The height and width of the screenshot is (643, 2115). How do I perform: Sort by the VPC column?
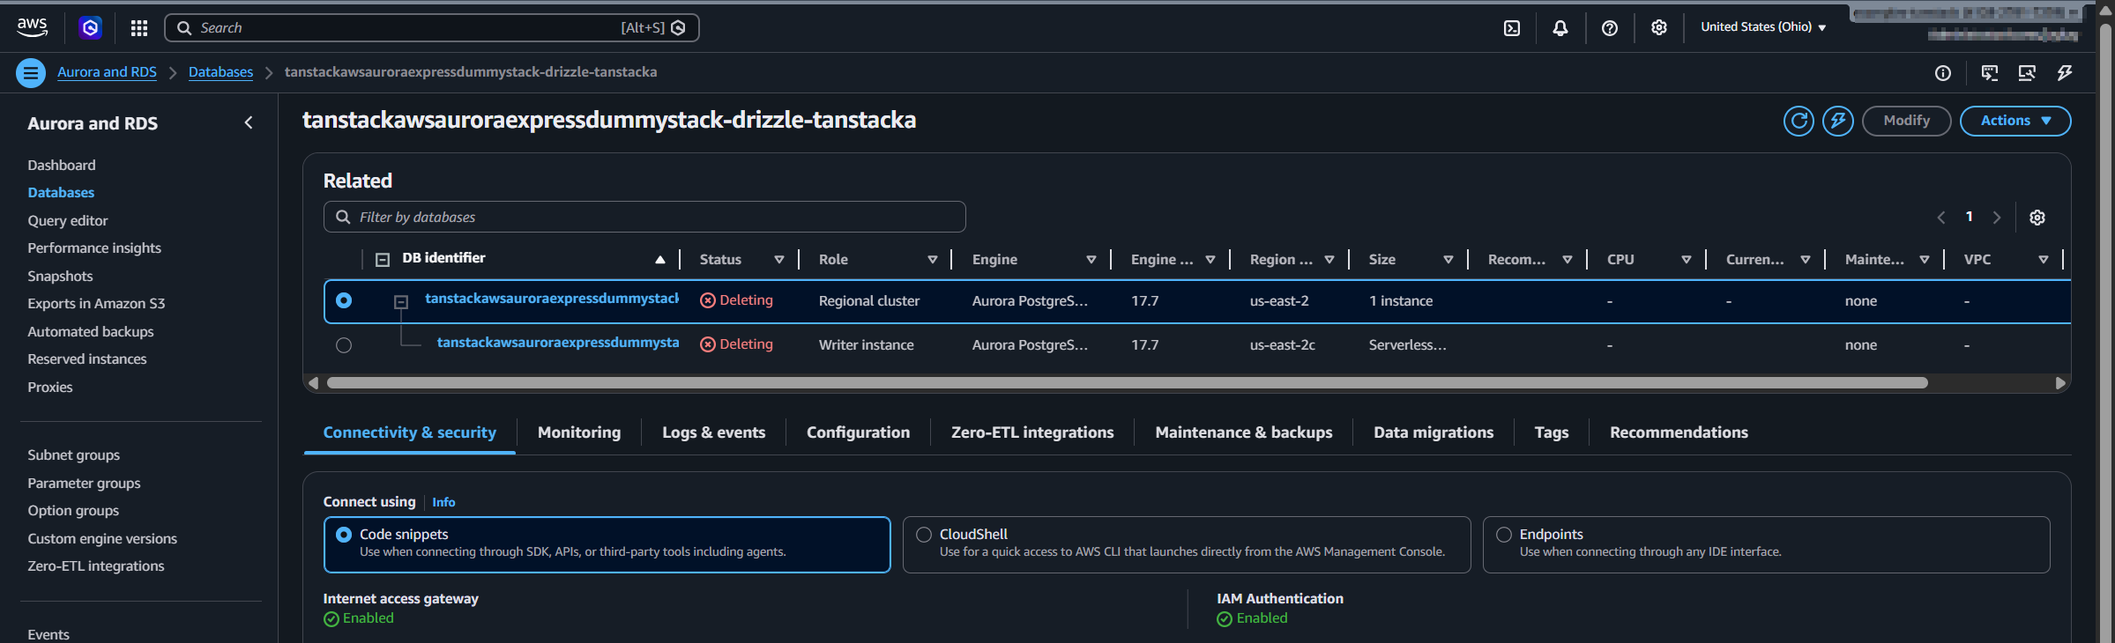(2044, 260)
